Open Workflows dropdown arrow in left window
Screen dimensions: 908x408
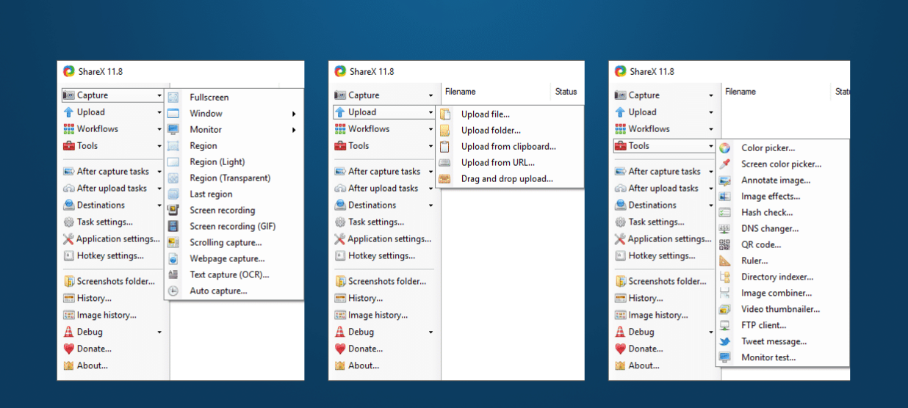click(x=159, y=130)
